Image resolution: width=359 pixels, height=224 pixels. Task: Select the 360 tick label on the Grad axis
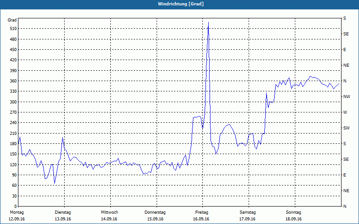(x=13, y=81)
